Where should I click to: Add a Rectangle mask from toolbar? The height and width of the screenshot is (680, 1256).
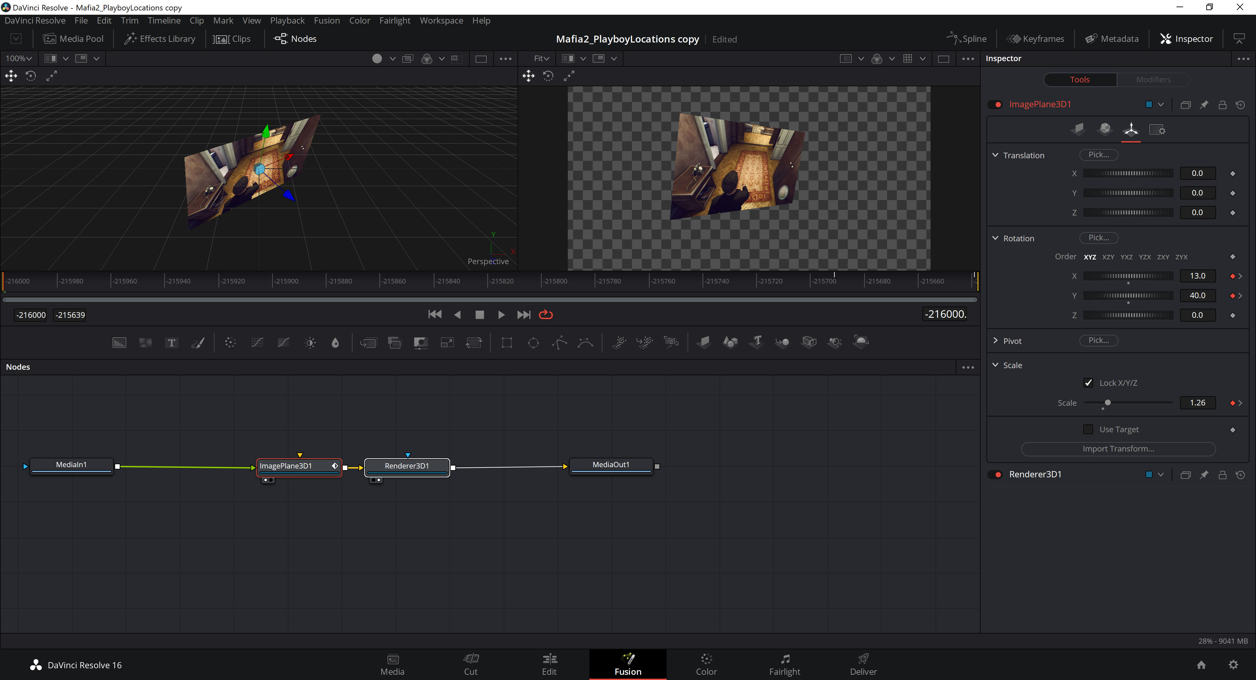click(x=507, y=343)
